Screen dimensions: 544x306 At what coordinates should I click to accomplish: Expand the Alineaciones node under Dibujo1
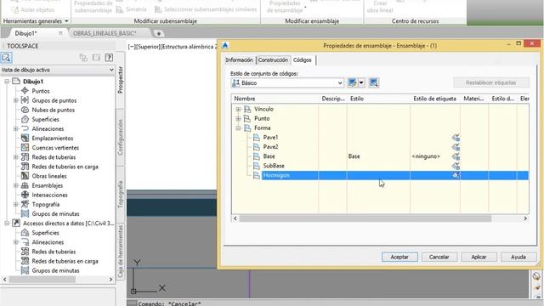[x=15, y=128]
